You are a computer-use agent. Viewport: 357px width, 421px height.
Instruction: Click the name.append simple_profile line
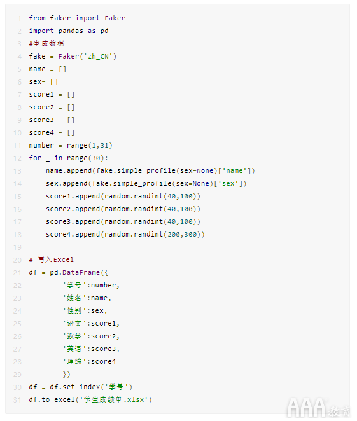click(x=150, y=171)
